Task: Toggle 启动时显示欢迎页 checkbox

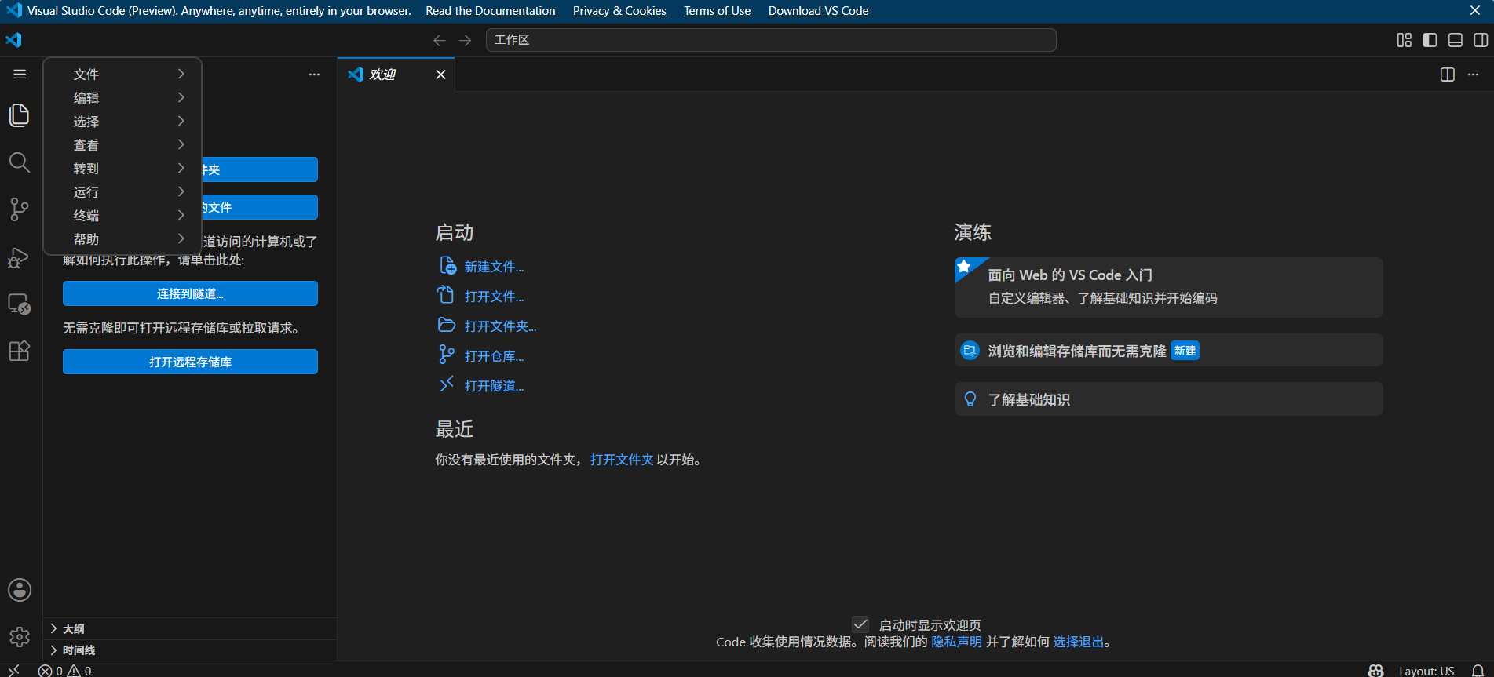Action: tap(860, 624)
